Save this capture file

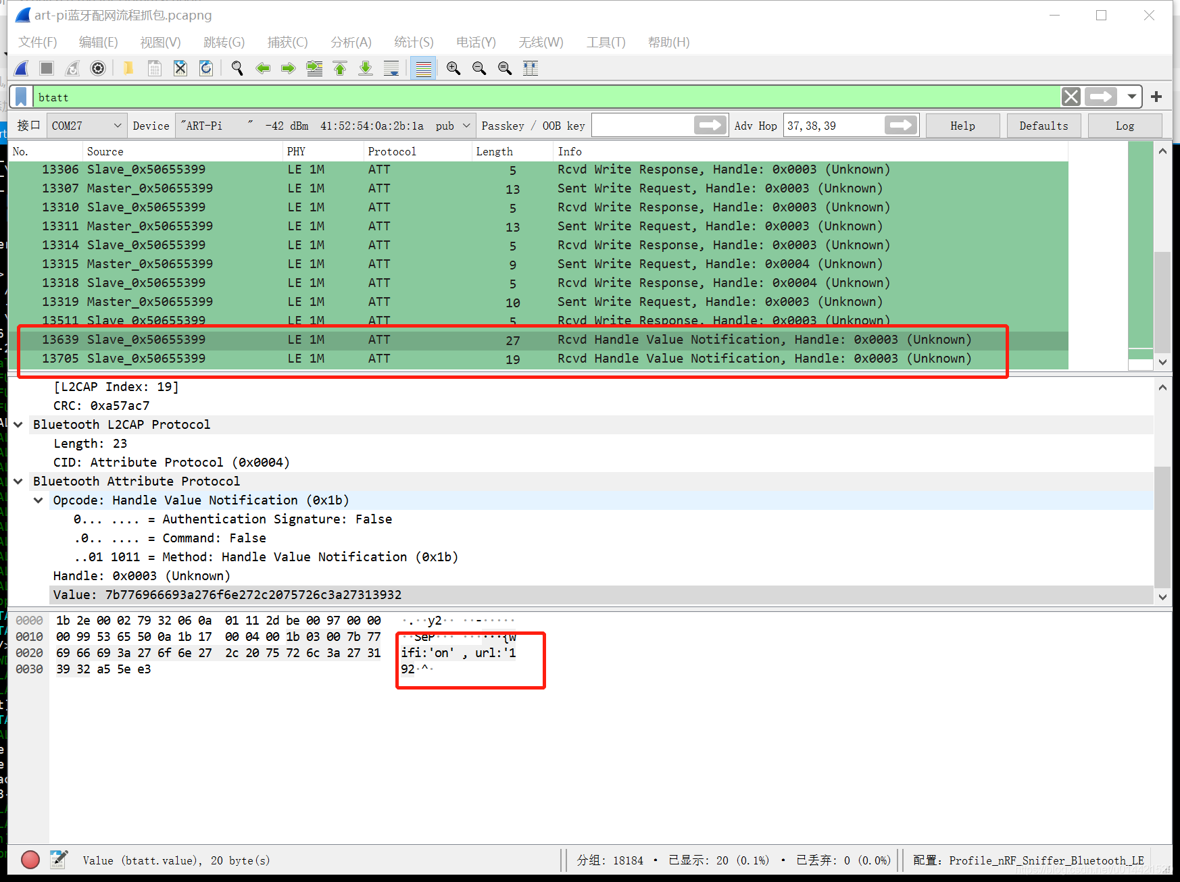click(155, 68)
